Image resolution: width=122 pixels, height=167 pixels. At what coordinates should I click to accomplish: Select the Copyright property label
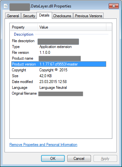tap(19, 70)
